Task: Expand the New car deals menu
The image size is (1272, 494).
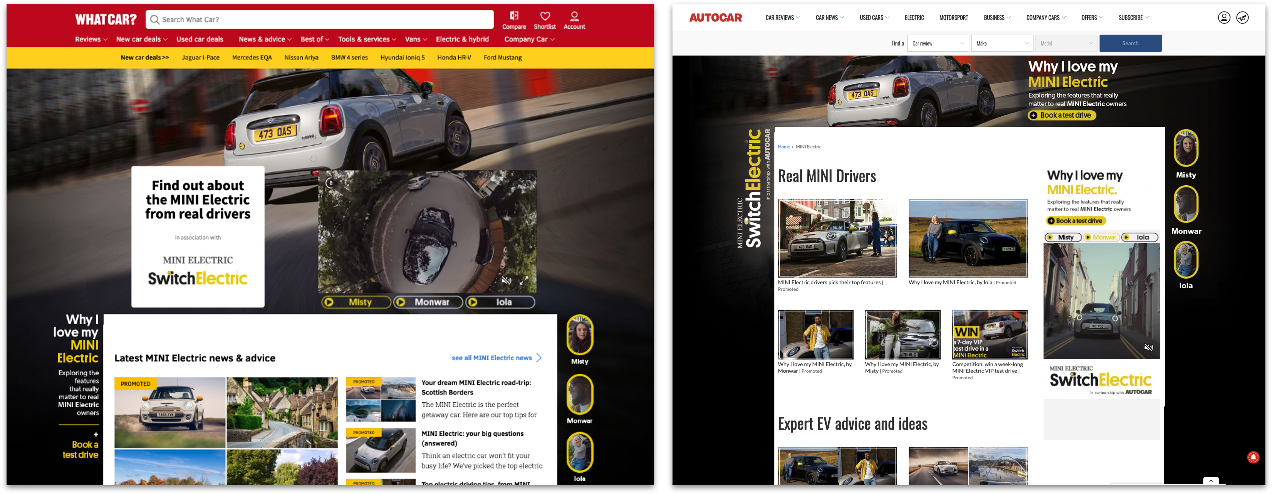Action: [x=142, y=40]
